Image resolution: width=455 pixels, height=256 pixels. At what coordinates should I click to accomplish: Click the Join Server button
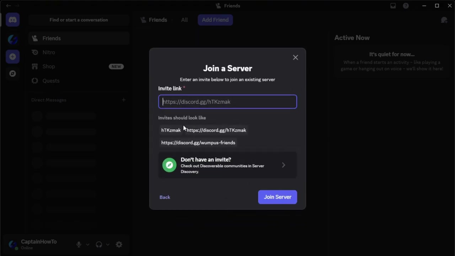pyautogui.click(x=277, y=197)
